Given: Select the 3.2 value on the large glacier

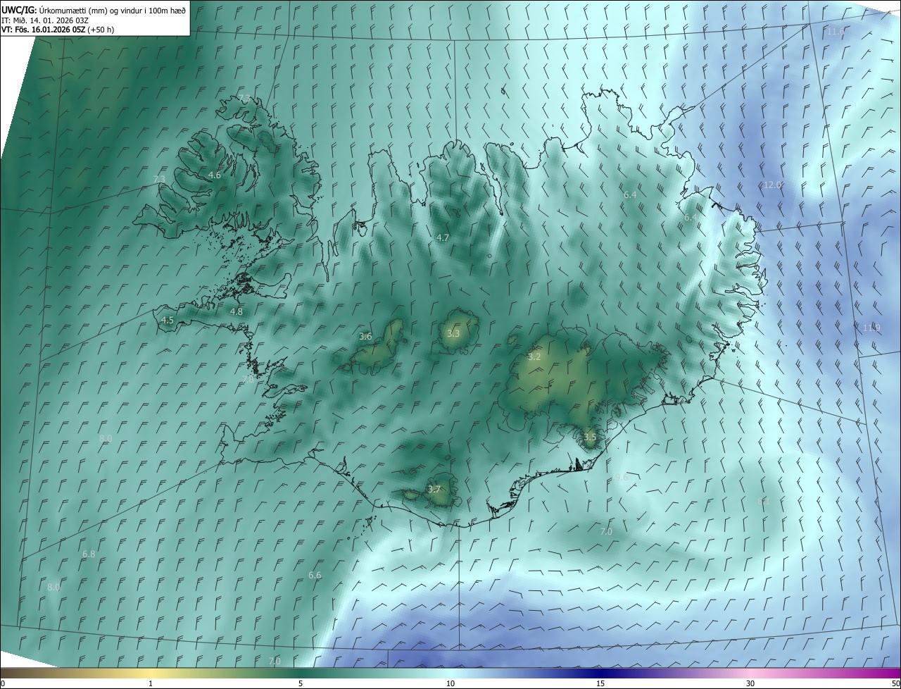Looking at the screenshot, I should [x=534, y=356].
